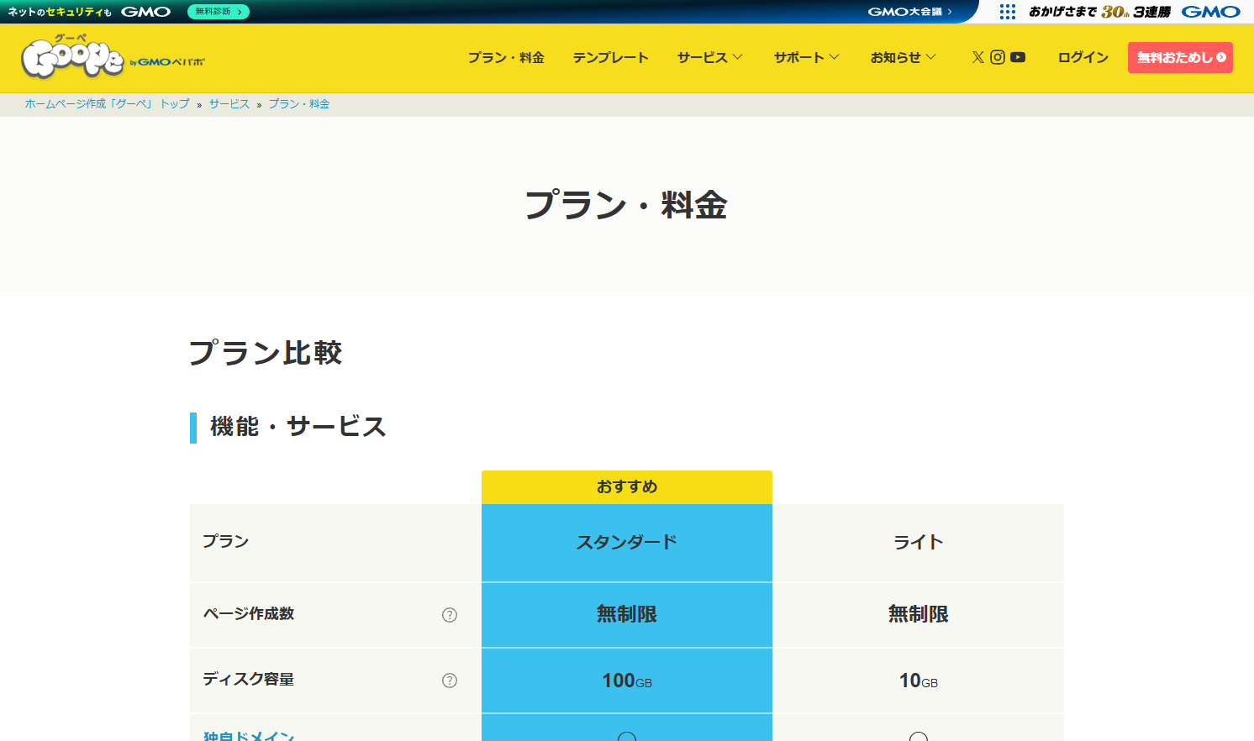
Task: Click the GMO apps grid icon top right
Action: click(x=1006, y=11)
